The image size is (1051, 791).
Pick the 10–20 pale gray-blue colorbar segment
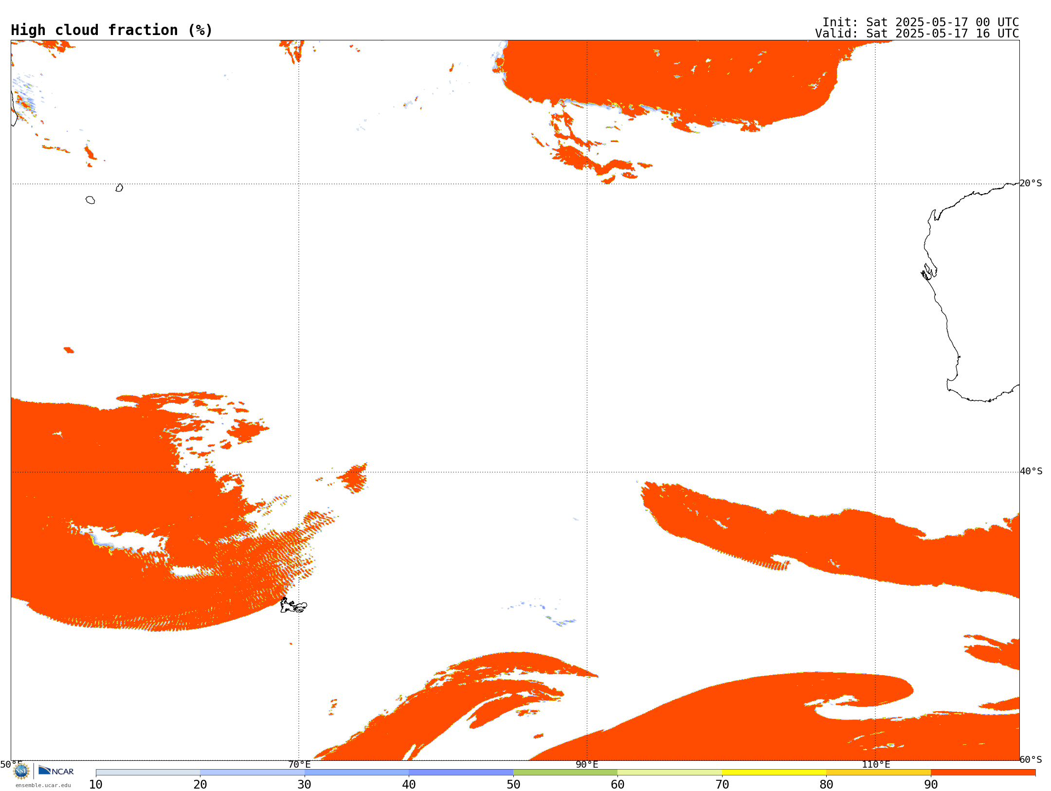click(148, 773)
